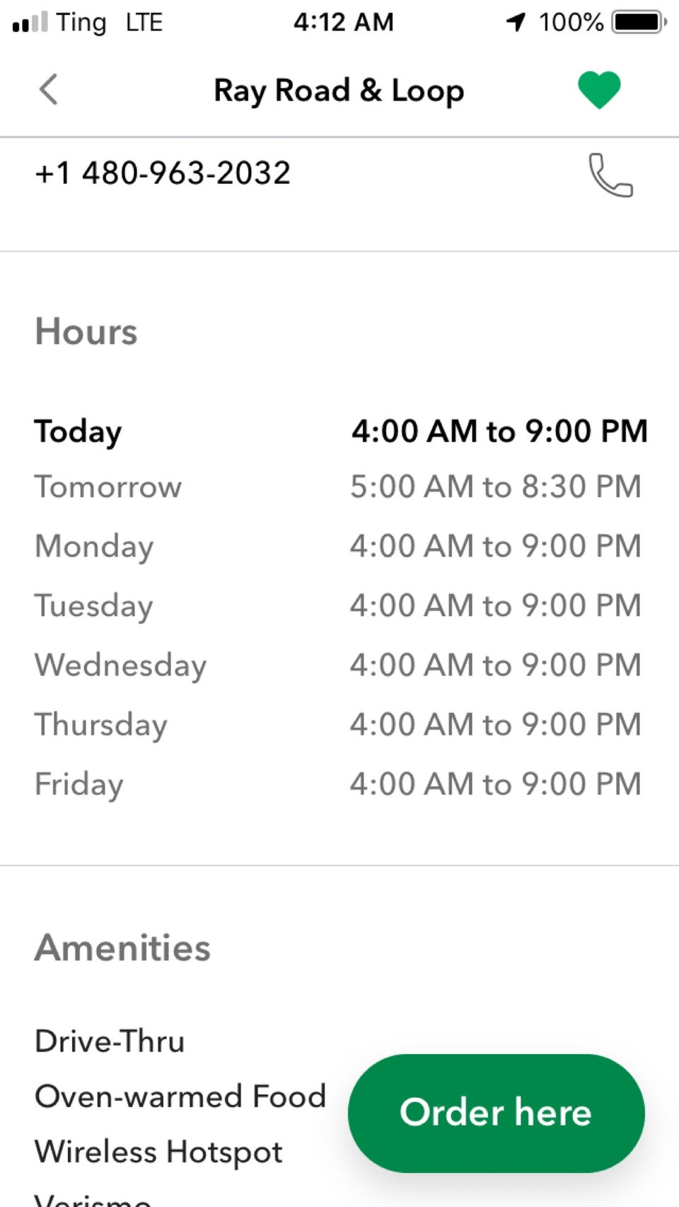Tap the back chevron arrow
The image size is (679, 1207).
(x=48, y=90)
